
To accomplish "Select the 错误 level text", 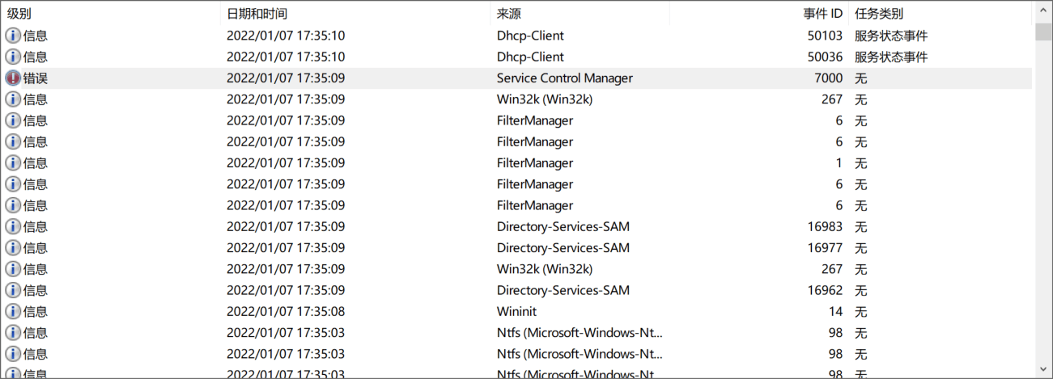I will click(x=36, y=78).
